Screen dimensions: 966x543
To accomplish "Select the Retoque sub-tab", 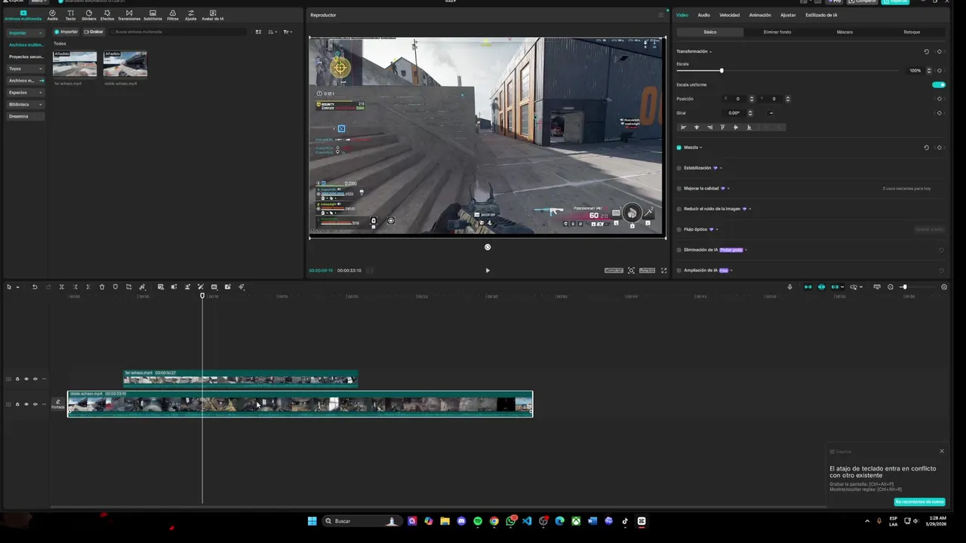I will pos(912,32).
